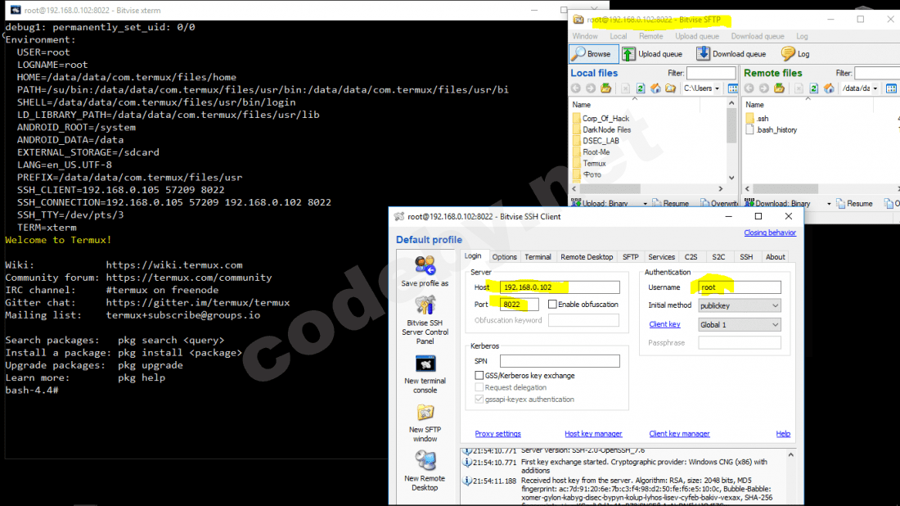Toggle Enable obfuscation checkbox
Viewport: 900px width, 506px height.
click(x=552, y=305)
